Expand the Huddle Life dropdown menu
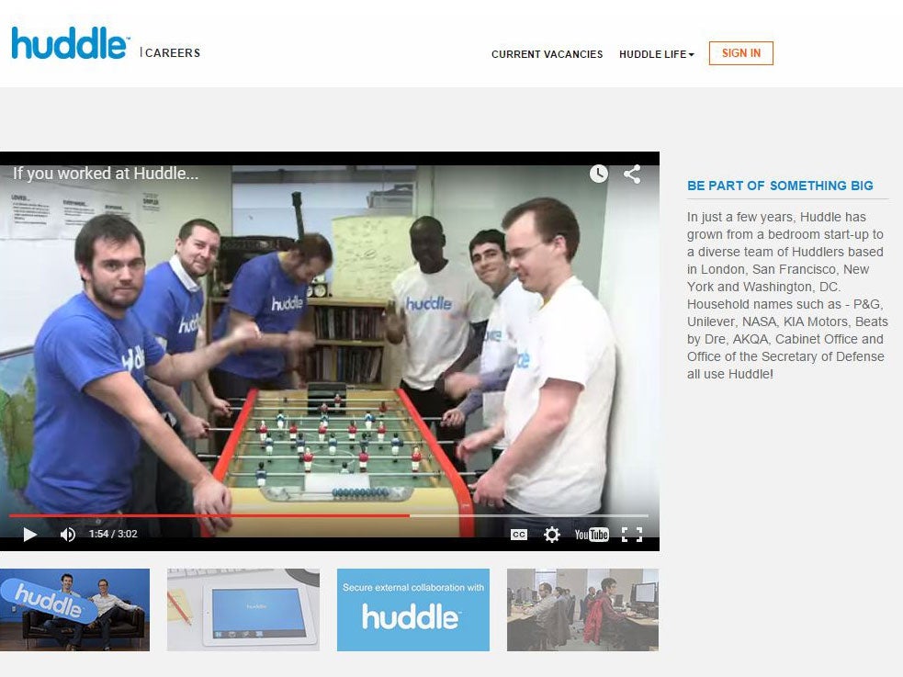Screen dimensions: 903x677 (657, 54)
